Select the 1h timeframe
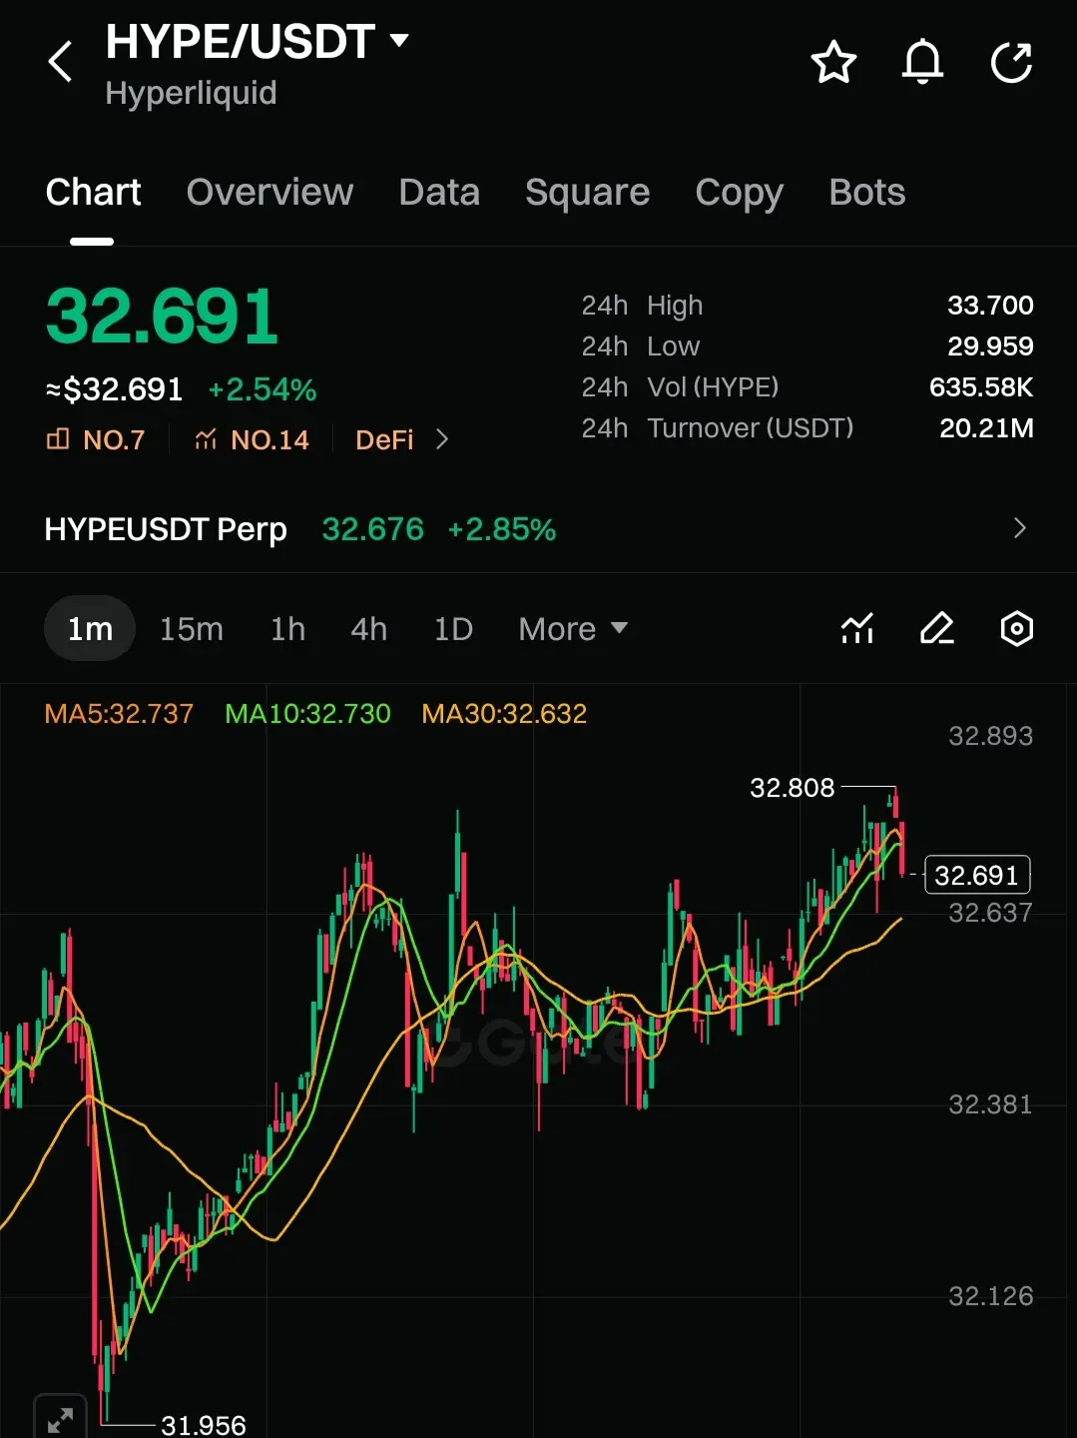Image resolution: width=1077 pixels, height=1438 pixels. click(287, 629)
